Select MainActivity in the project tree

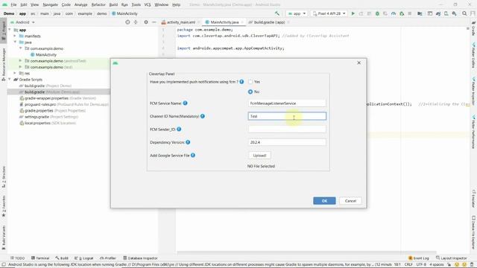point(43,54)
